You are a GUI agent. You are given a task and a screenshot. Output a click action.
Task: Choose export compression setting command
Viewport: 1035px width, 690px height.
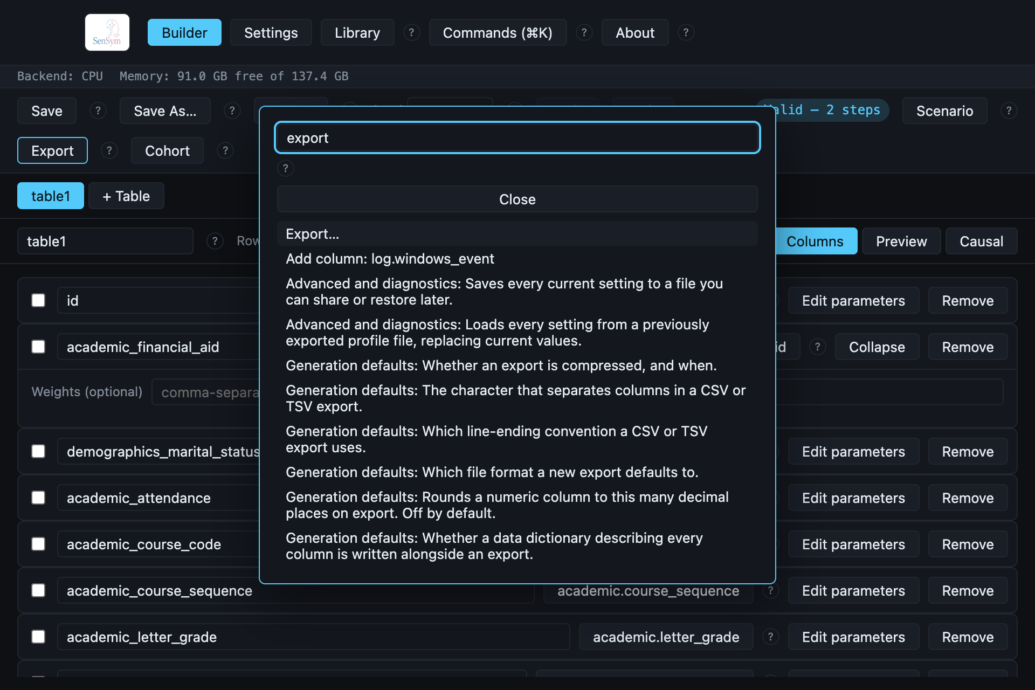pyautogui.click(x=517, y=365)
